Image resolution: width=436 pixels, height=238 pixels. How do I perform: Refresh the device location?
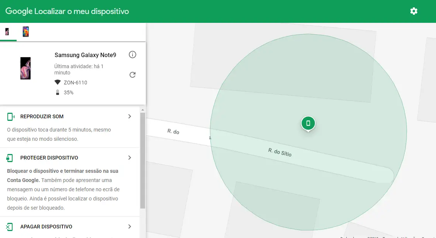tap(133, 75)
